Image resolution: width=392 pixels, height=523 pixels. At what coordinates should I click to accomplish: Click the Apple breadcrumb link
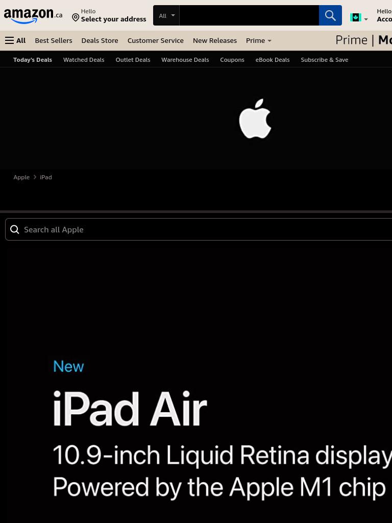21,177
